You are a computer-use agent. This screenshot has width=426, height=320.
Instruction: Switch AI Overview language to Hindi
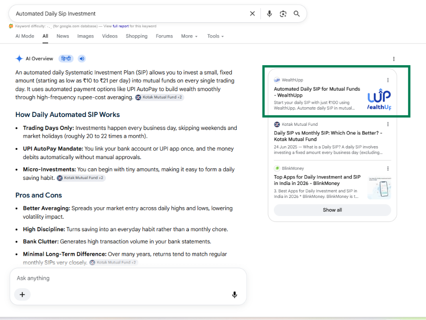coord(66,58)
